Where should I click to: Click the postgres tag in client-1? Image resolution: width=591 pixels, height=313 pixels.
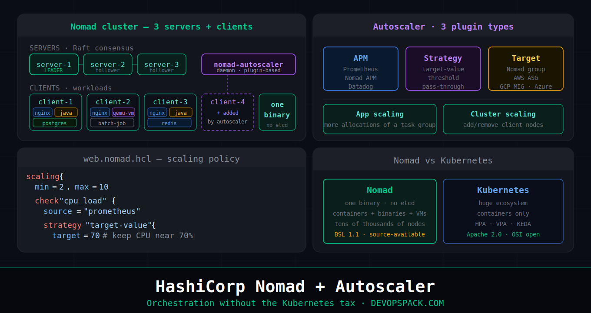(55, 123)
